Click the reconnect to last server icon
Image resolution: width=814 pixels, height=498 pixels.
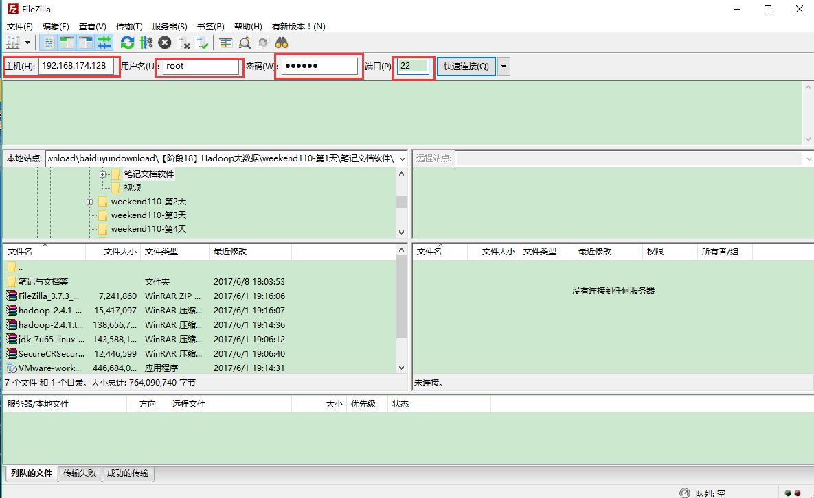click(202, 43)
